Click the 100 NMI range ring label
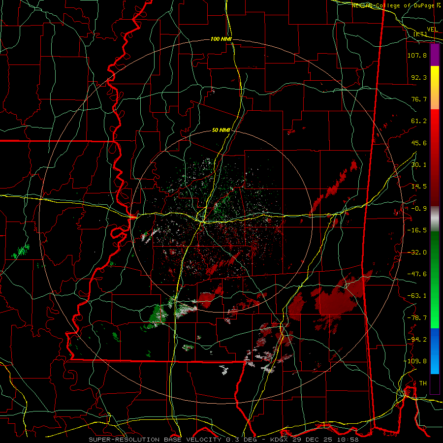This screenshot has height=443, width=443. [221, 39]
